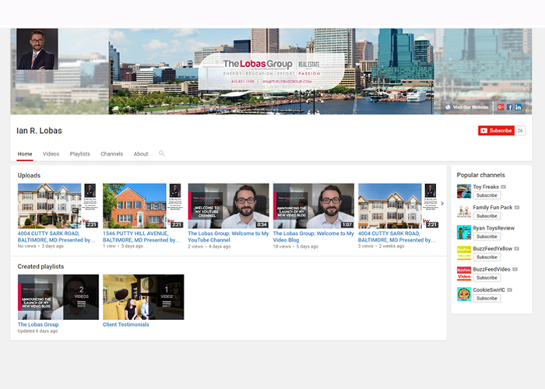The image size is (545, 389).
Task: Click Ian R. Lobas profile picture
Action: [x=37, y=49]
